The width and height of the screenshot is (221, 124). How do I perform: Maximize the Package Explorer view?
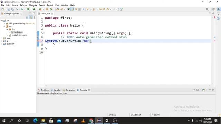[x=34, y=13]
